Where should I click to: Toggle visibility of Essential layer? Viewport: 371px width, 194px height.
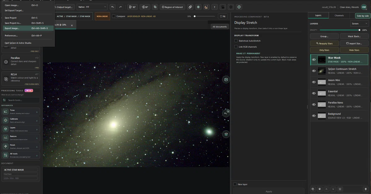pyautogui.click(x=314, y=93)
